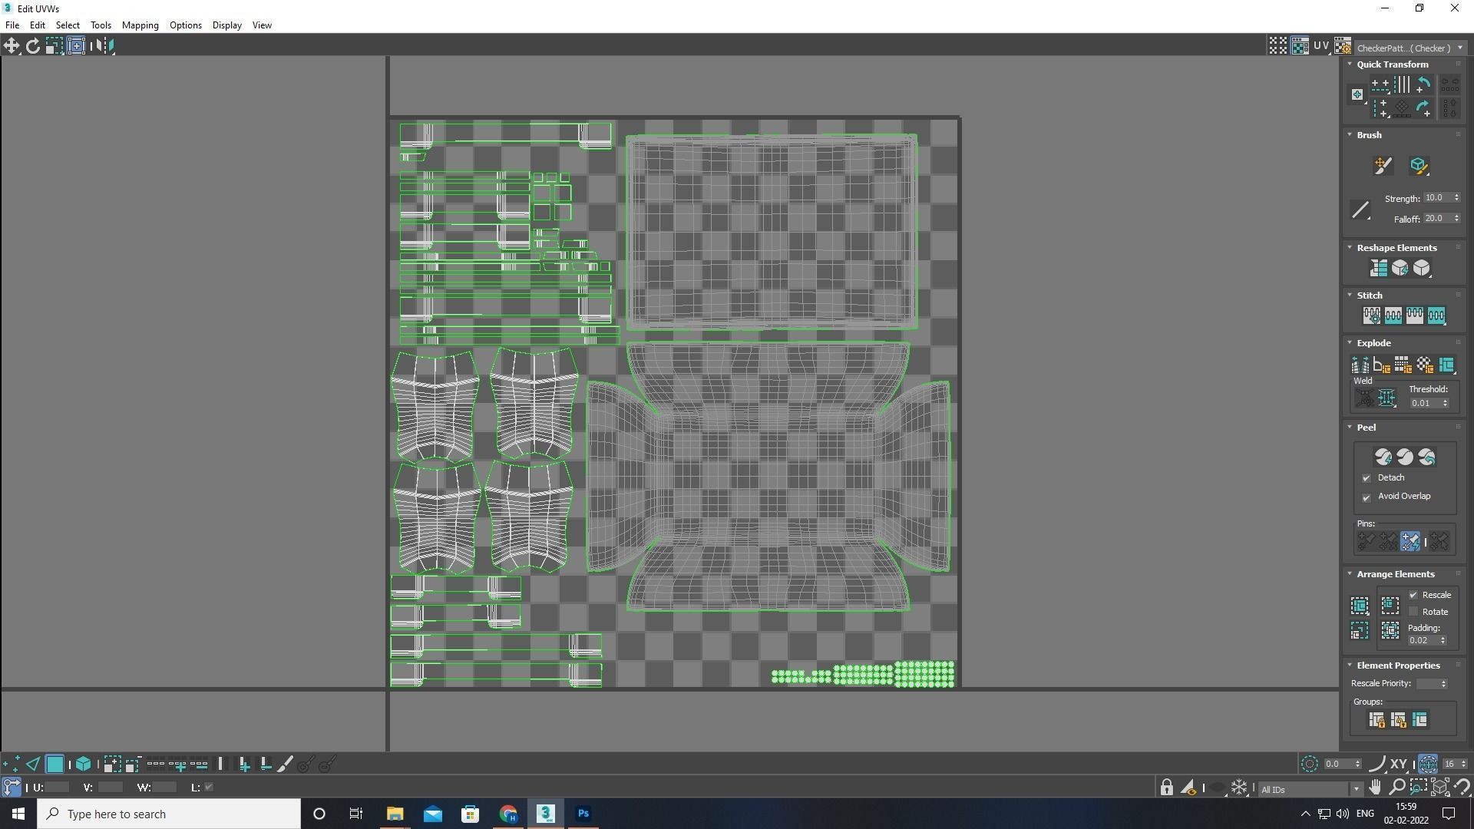Select the Rotate Selected Subobject tool
Image resolution: width=1474 pixels, height=829 pixels.
pyautogui.click(x=33, y=46)
